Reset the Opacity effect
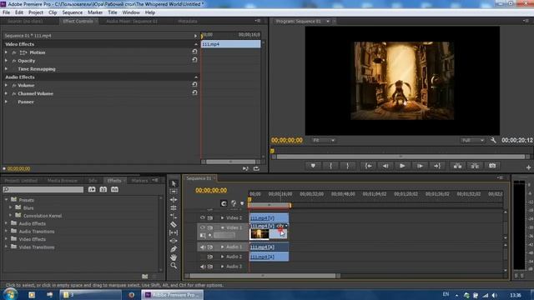Screen dimensions: 534x300 click(x=194, y=60)
